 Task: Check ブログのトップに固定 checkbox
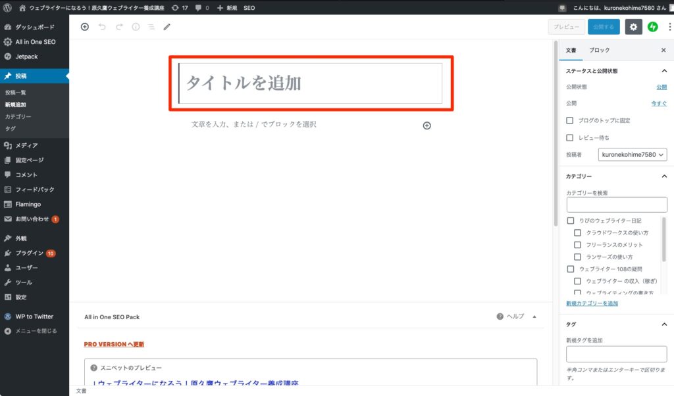tap(569, 121)
